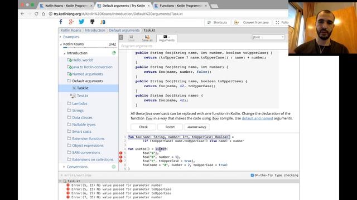Viewport: 357px width, 200px height.
Task: Collapse the editor side panel toggle icon
Action: (x=121, y=37)
